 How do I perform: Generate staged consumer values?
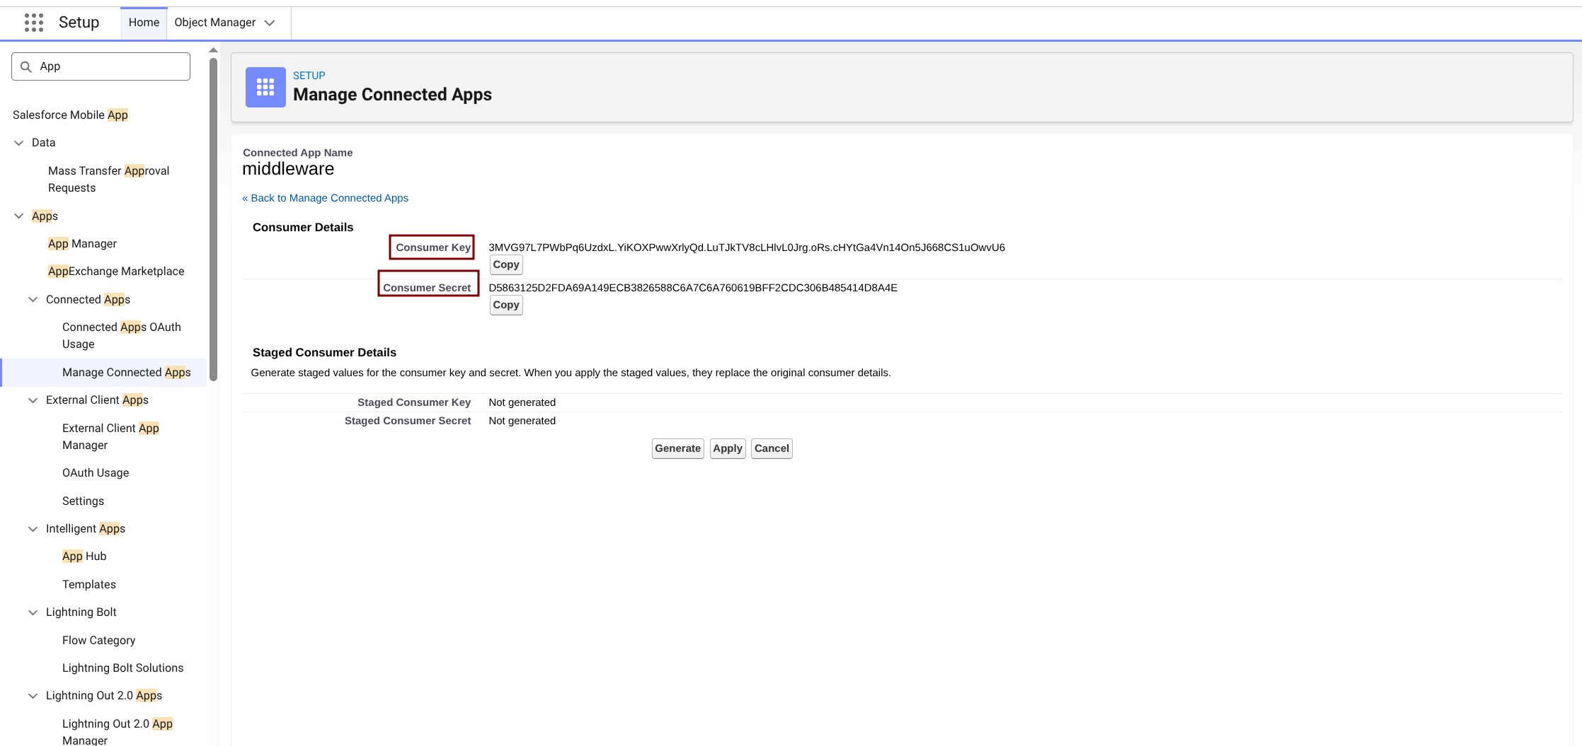(x=677, y=448)
